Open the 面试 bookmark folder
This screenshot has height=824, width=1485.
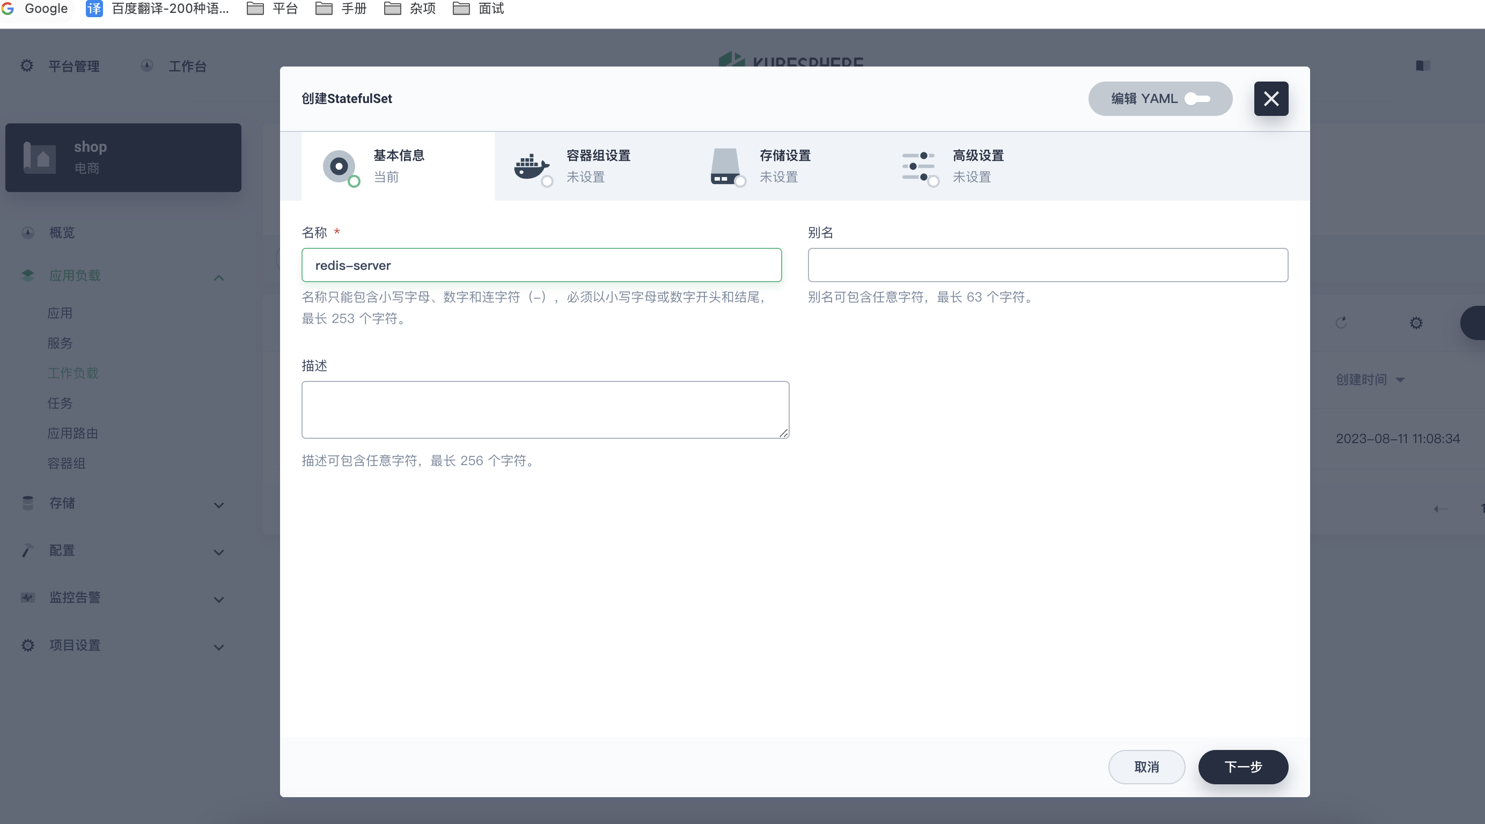pyautogui.click(x=479, y=9)
